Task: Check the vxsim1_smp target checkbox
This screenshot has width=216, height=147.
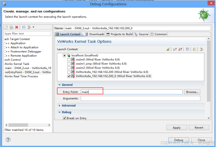Action: 69,64
